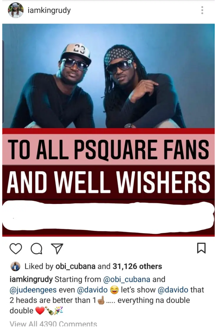Tap the PSquare duo photo
Viewport: 217px width, 327px height.
coord(108,76)
